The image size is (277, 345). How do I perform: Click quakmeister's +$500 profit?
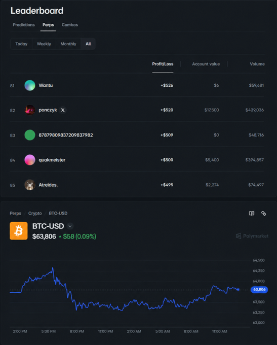[167, 160]
